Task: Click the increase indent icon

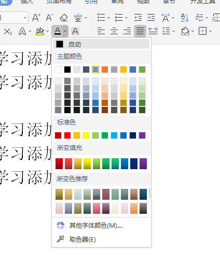Action: click(151, 18)
